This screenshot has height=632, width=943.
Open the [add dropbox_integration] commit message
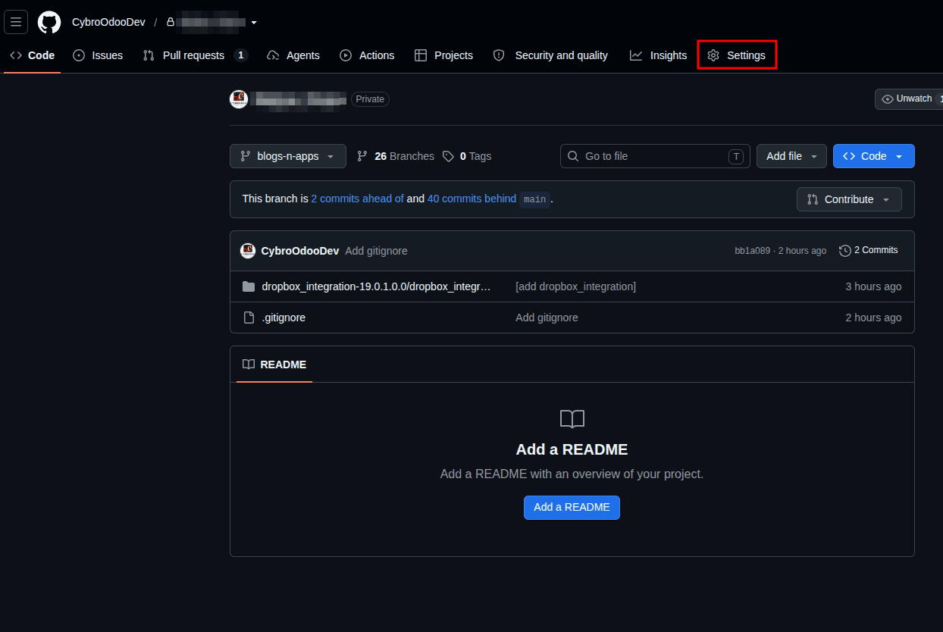tap(576, 286)
